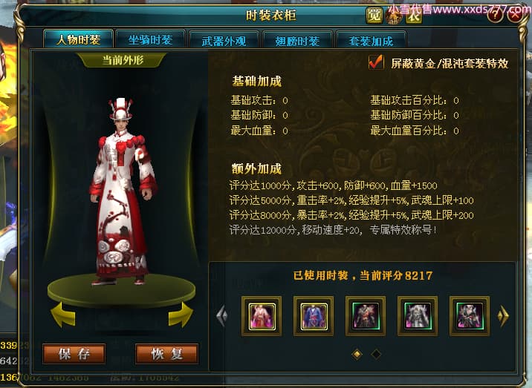
Task: Choose the white-haired costume thumbnail
Action: click(x=418, y=316)
